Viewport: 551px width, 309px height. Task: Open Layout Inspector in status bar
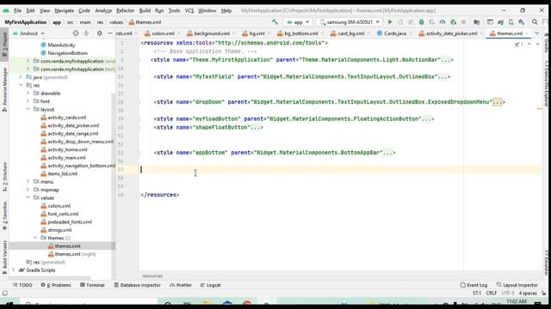pyautogui.click(x=517, y=285)
